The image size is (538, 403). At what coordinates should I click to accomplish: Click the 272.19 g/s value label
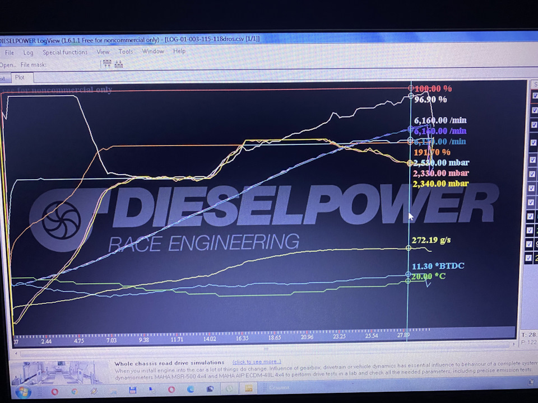pyautogui.click(x=432, y=240)
